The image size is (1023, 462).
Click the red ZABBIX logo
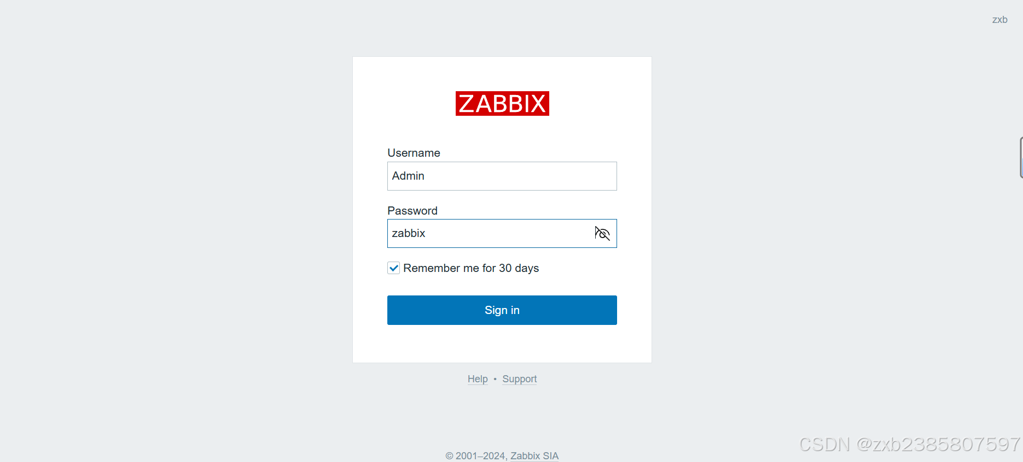502,103
